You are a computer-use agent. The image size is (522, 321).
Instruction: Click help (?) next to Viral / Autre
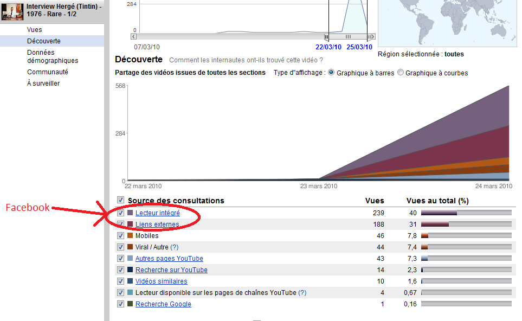(175, 247)
